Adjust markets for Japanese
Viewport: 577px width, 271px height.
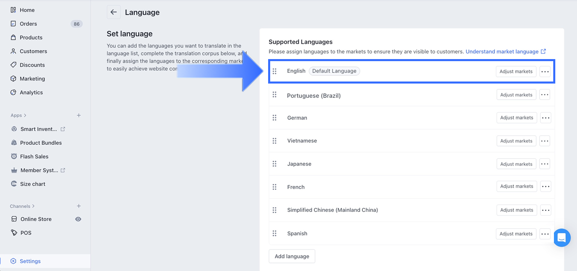[x=516, y=164]
